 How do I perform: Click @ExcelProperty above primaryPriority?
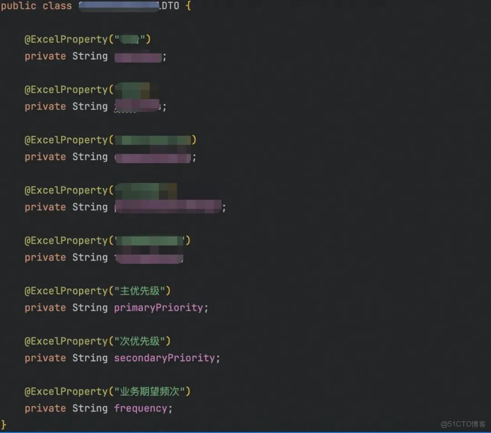(66, 291)
